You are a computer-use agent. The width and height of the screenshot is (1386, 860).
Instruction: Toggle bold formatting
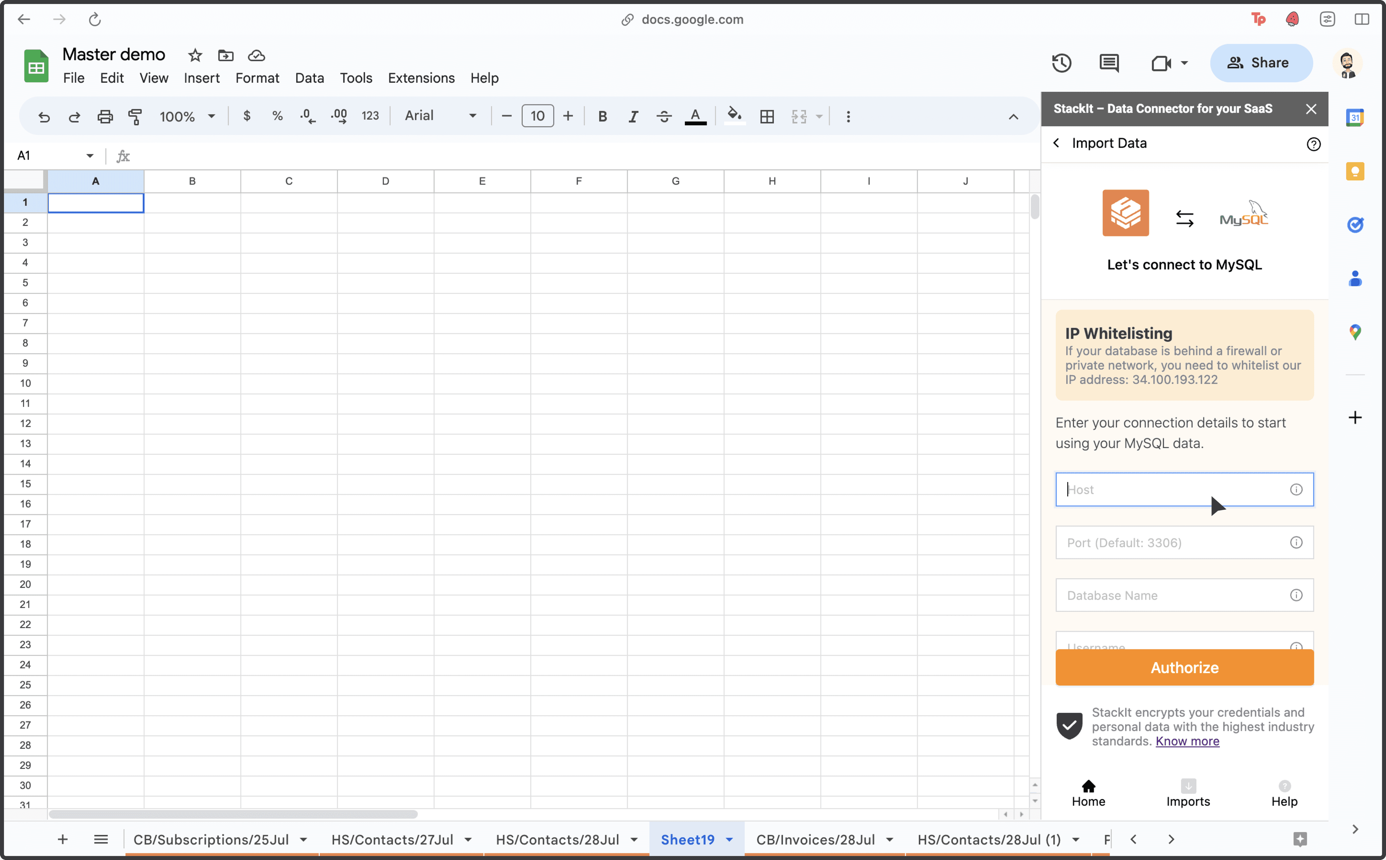(602, 116)
